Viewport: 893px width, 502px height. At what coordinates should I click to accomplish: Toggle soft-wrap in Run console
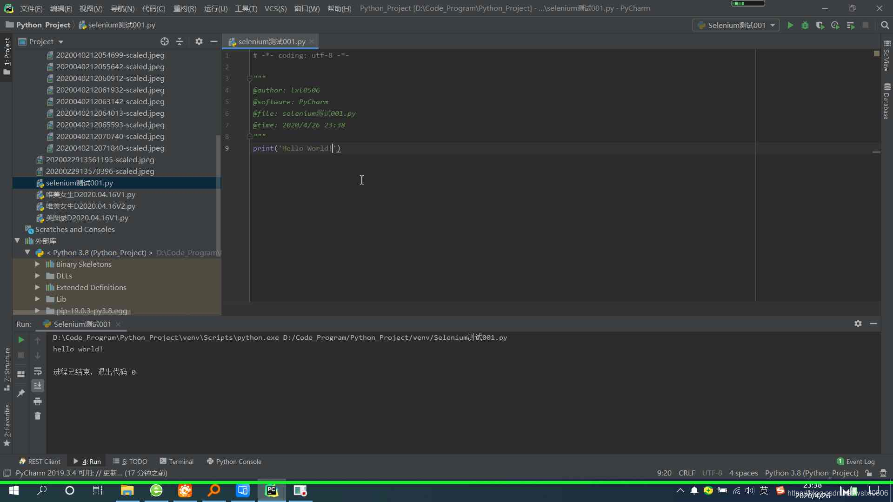(x=38, y=371)
